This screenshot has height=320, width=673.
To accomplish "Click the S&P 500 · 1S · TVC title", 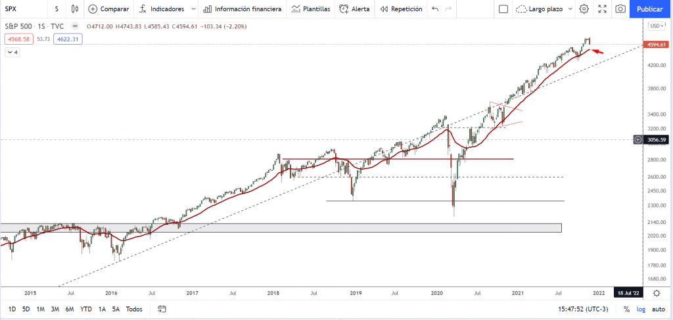I will tap(34, 26).
